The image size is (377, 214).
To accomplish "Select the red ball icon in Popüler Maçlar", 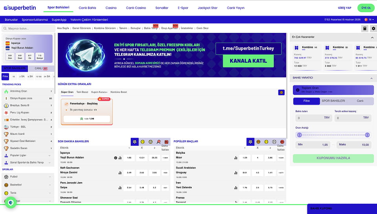I will (282, 142).
